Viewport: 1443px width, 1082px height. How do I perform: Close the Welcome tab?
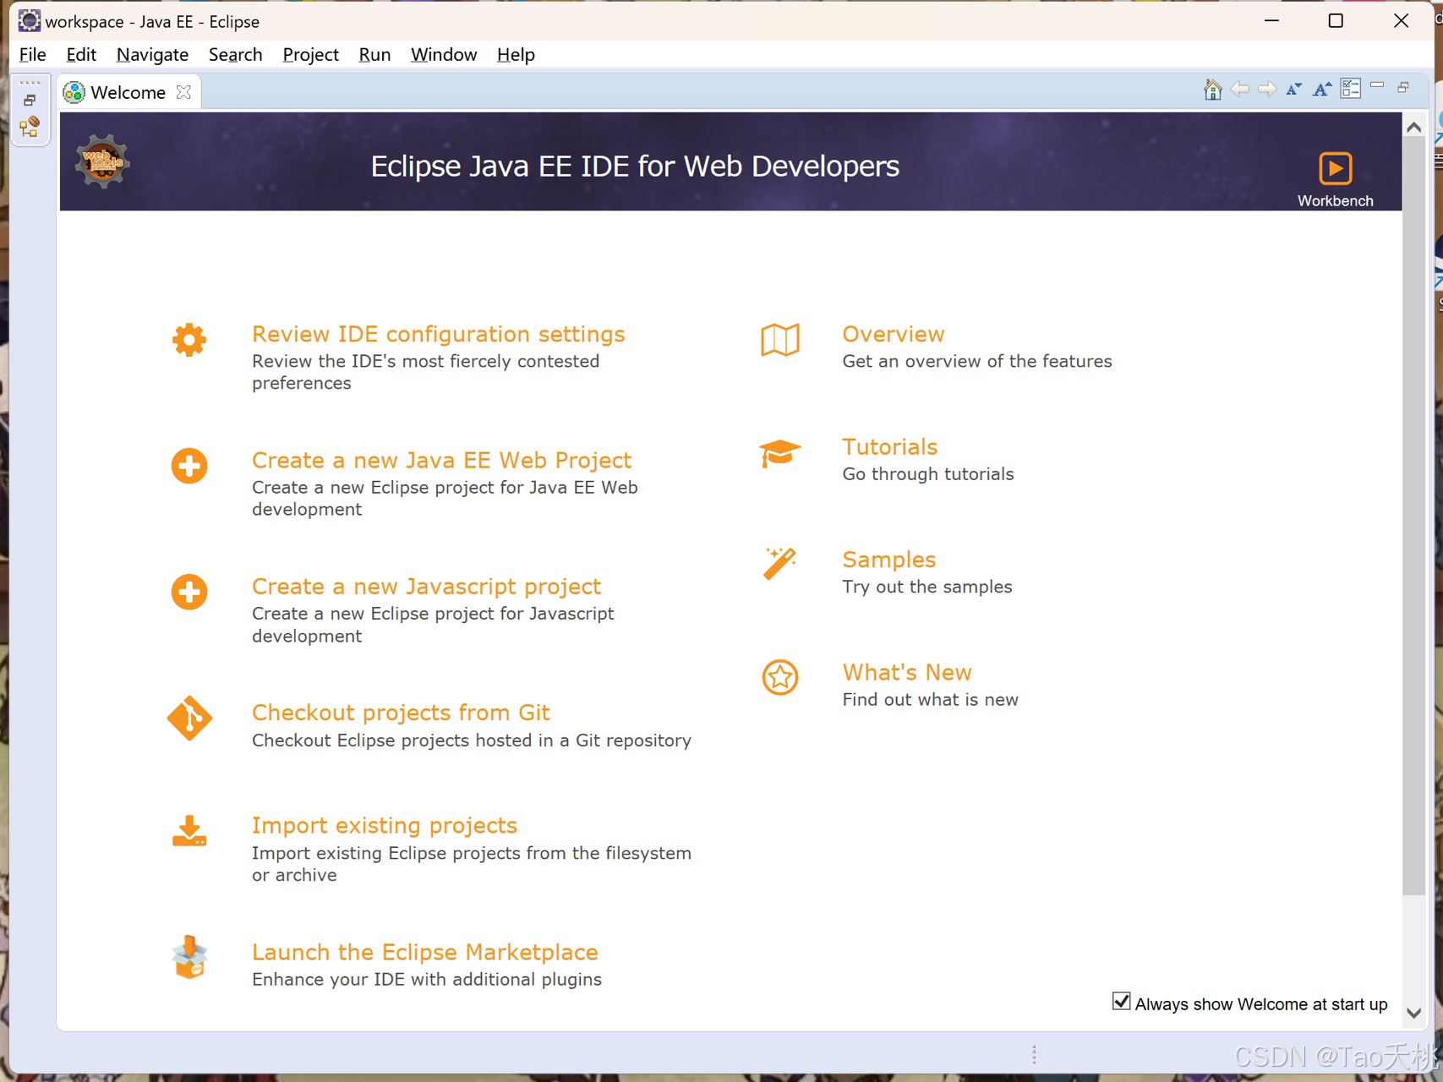point(183,92)
